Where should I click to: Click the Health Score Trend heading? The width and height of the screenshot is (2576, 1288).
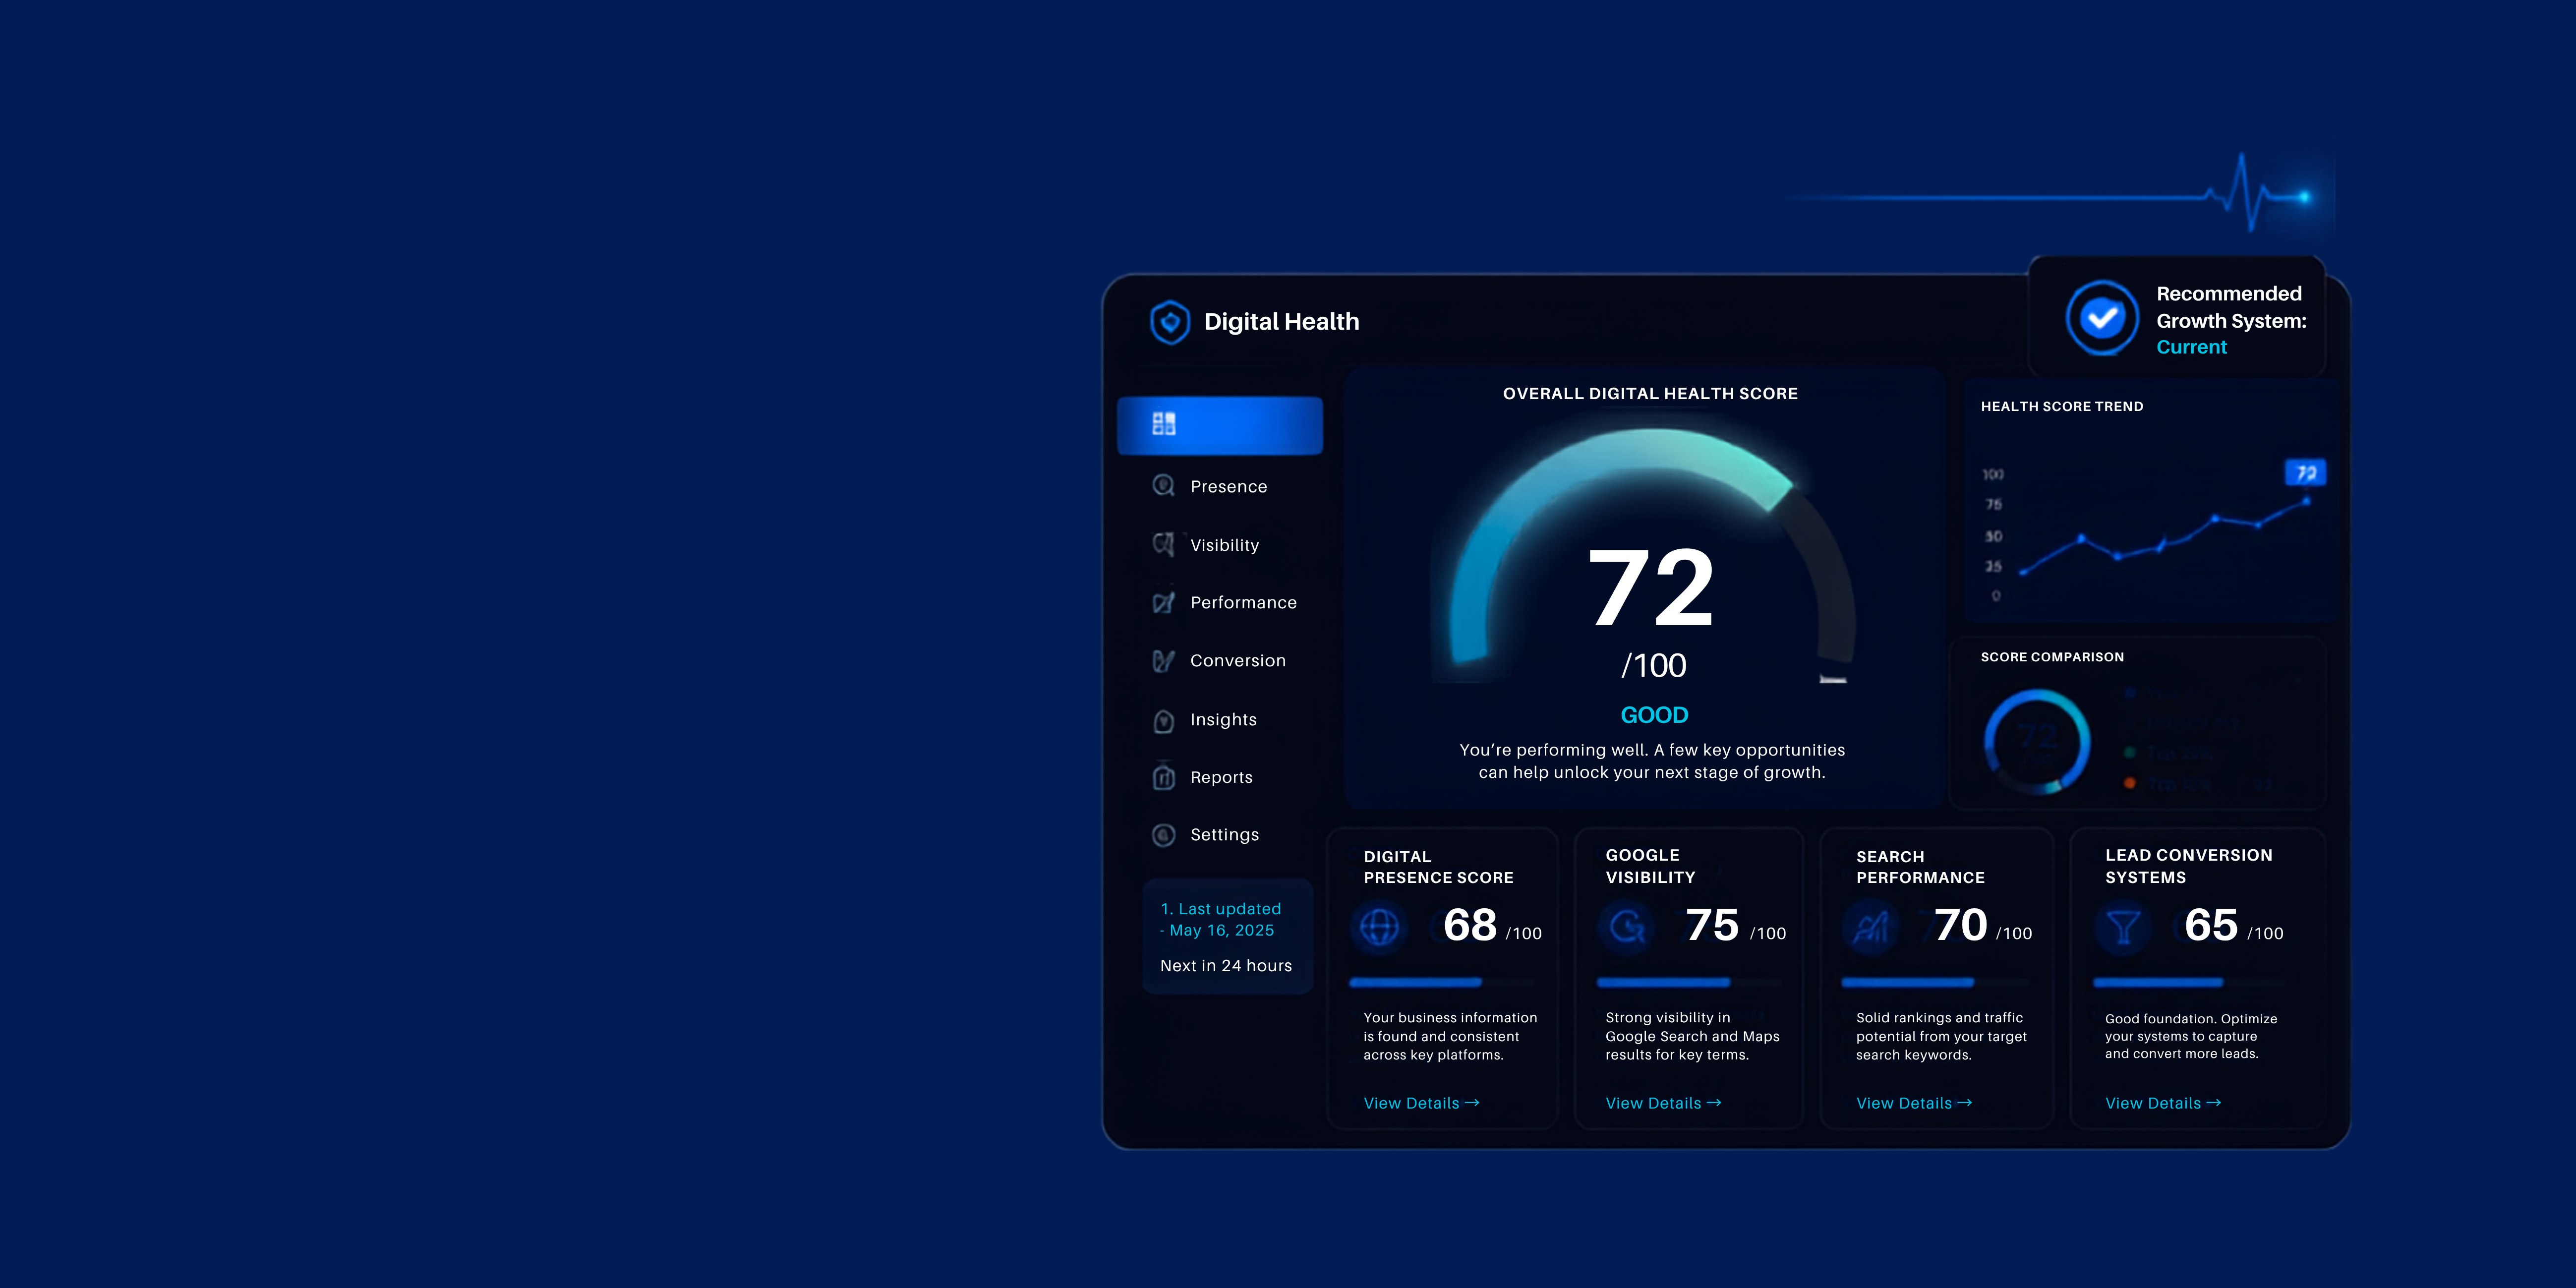tap(2061, 407)
